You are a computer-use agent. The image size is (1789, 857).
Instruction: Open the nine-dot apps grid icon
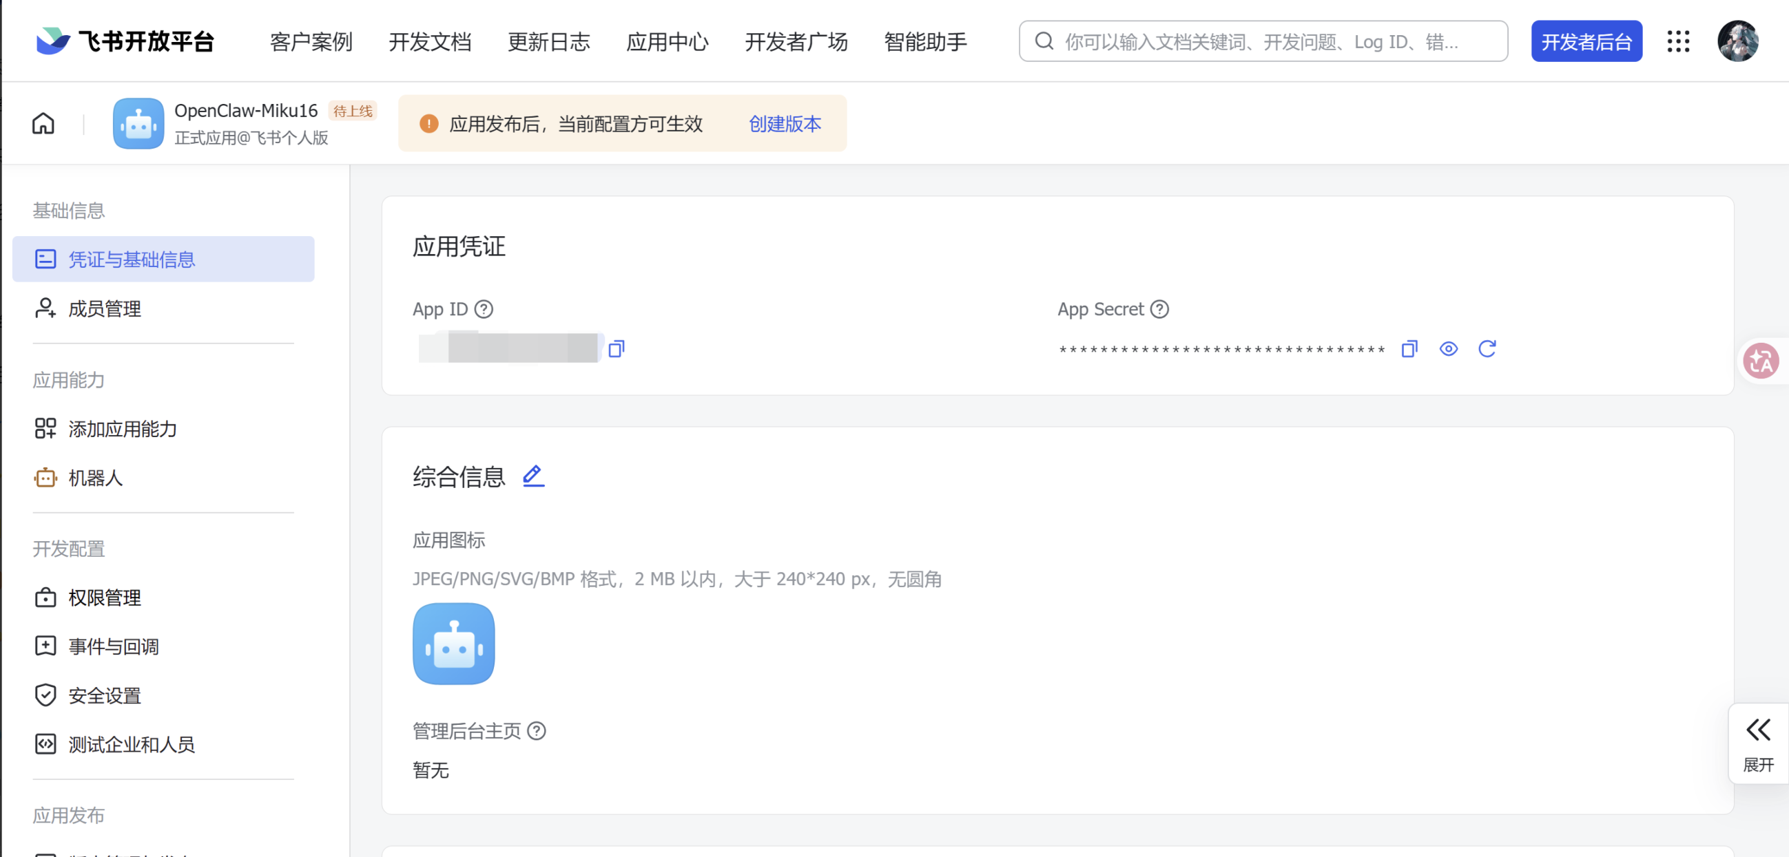pyautogui.click(x=1678, y=41)
